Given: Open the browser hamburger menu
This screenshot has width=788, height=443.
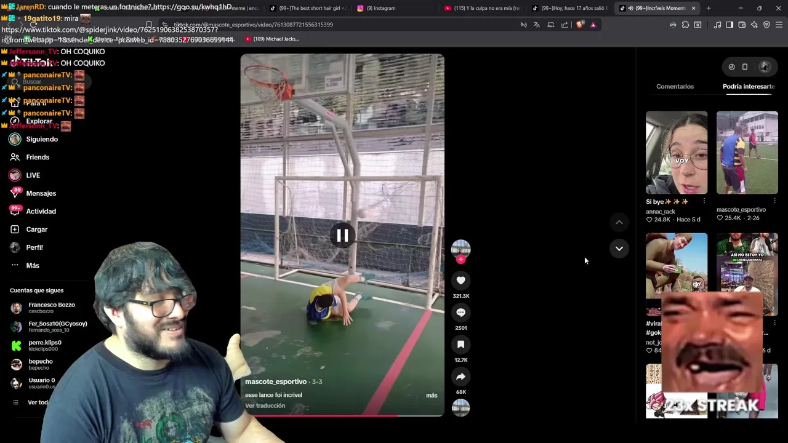Looking at the screenshot, I should (x=779, y=25).
